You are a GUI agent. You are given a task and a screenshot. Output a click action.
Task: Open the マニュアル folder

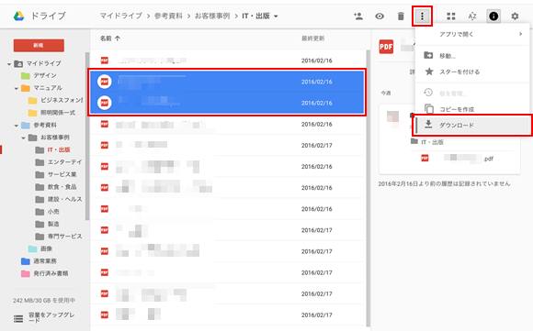[48, 88]
